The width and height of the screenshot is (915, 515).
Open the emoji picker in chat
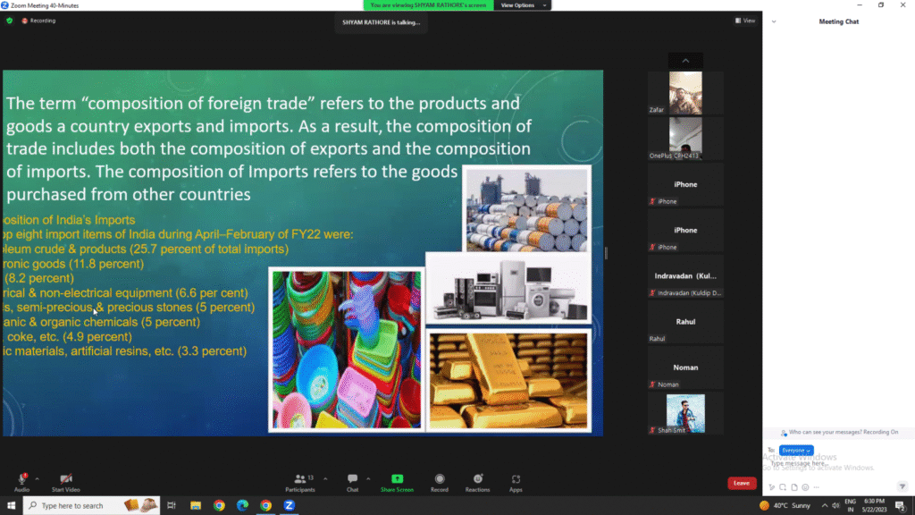click(x=805, y=487)
